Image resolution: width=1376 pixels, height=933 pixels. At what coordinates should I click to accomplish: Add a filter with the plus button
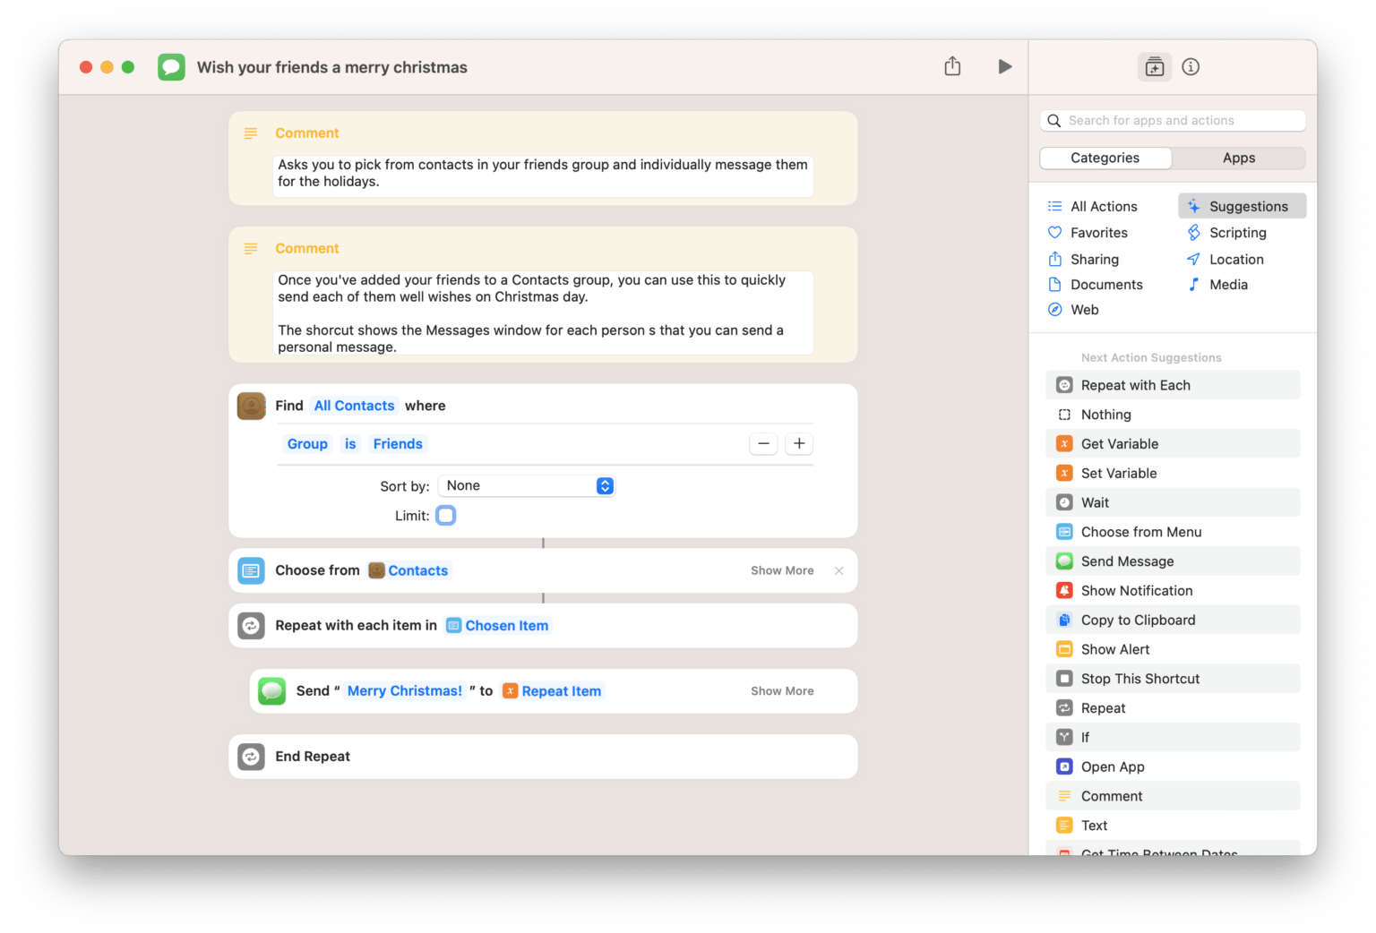coord(798,444)
